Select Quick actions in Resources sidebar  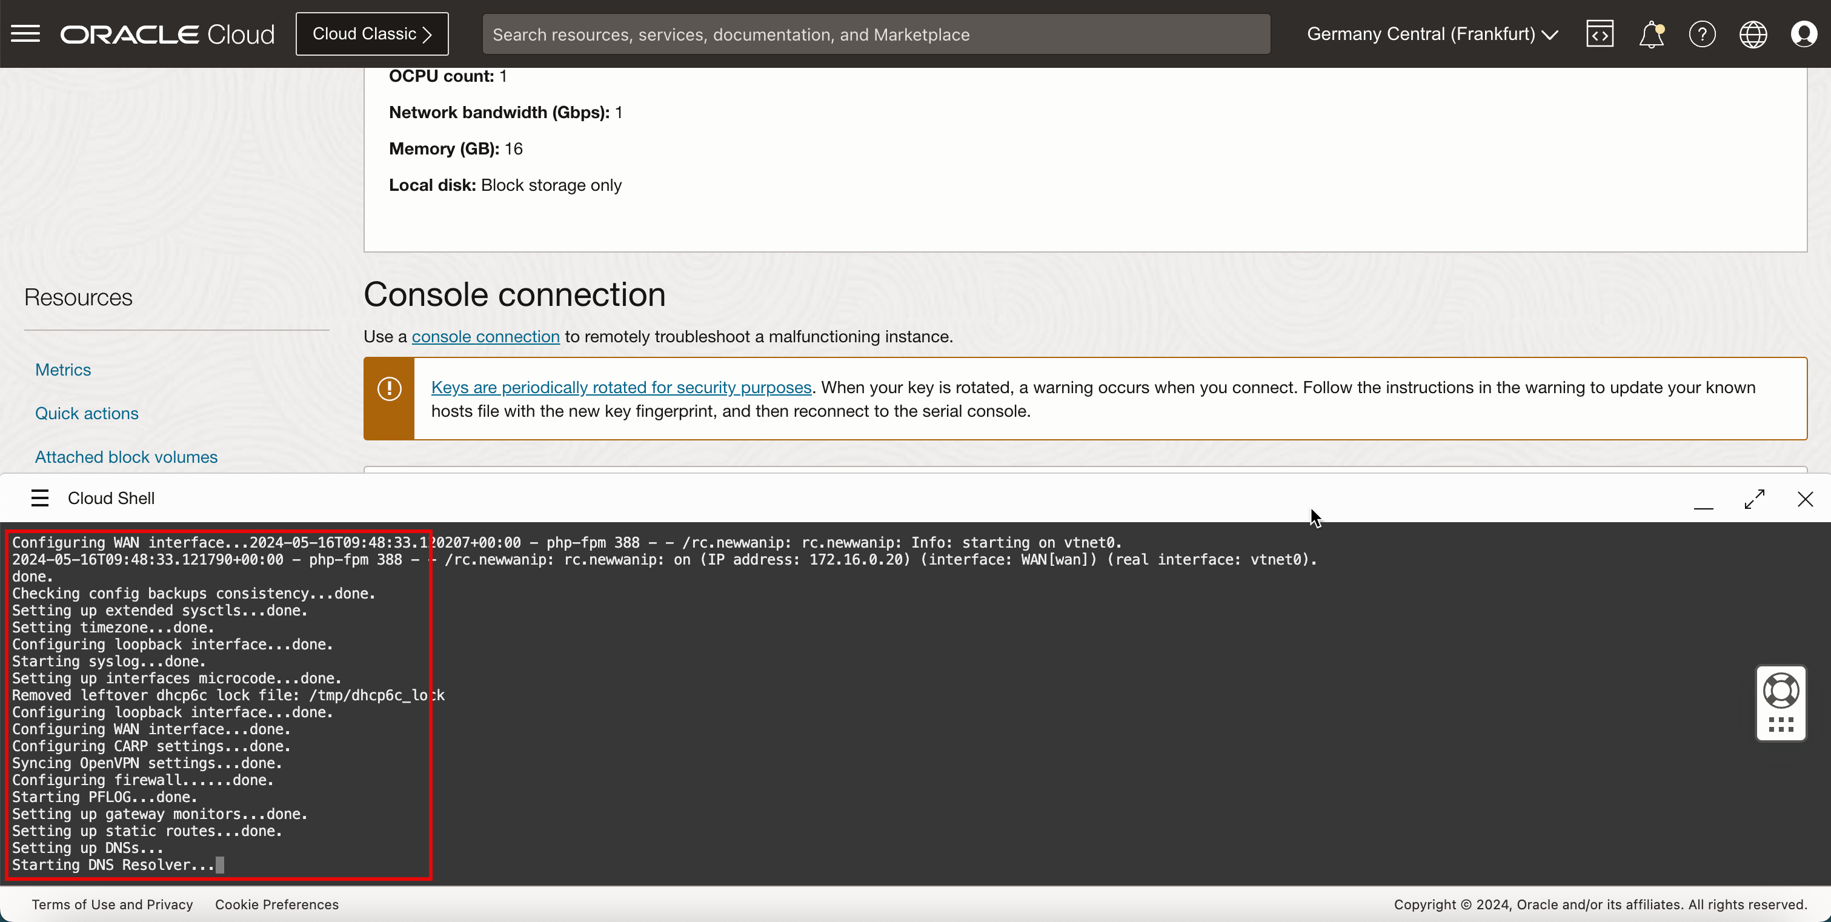(x=87, y=413)
